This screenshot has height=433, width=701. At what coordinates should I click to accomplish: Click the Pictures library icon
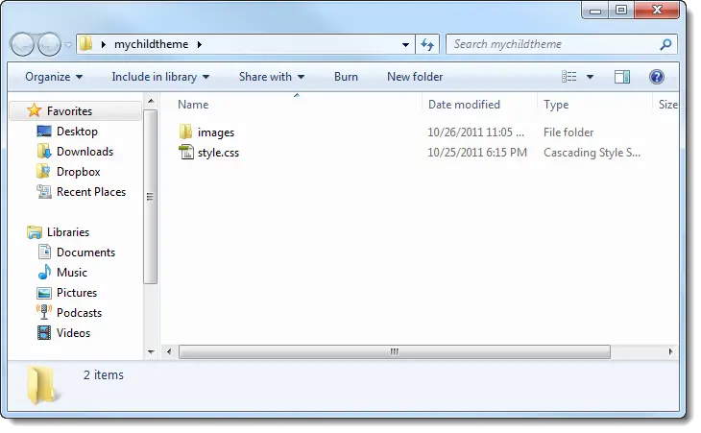click(x=44, y=293)
